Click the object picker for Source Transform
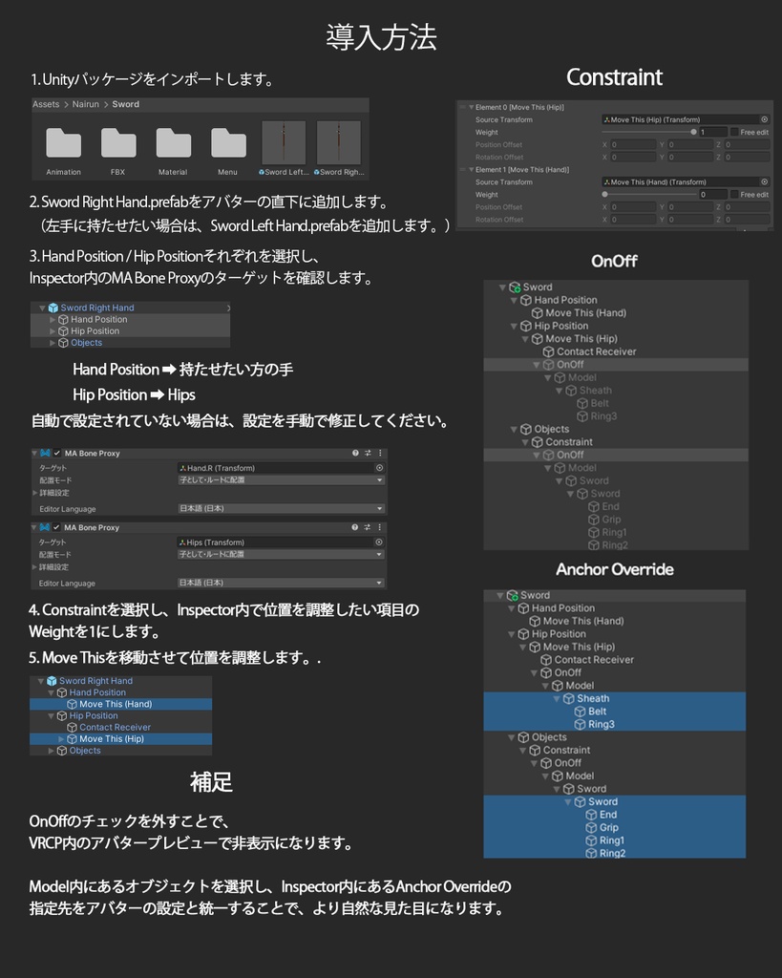The height and width of the screenshot is (978, 782). point(764,120)
